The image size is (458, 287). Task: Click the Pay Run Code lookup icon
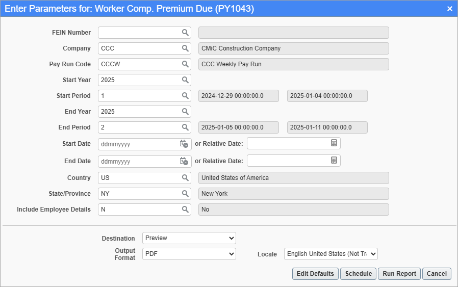pyautogui.click(x=185, y=64)
